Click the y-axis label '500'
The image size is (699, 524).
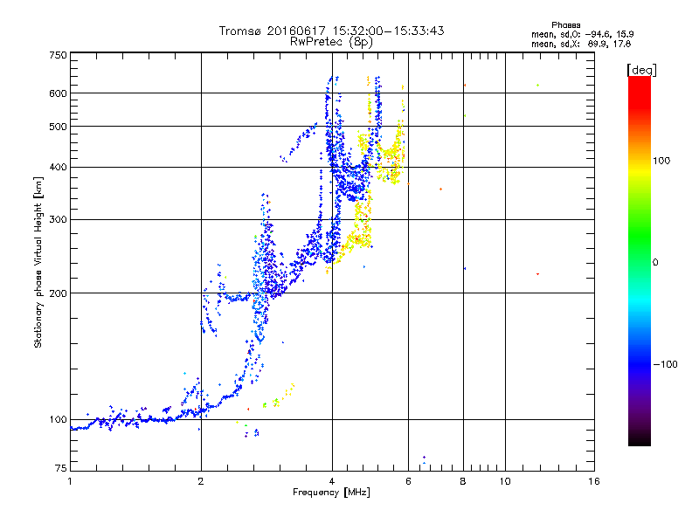[58, 127]
